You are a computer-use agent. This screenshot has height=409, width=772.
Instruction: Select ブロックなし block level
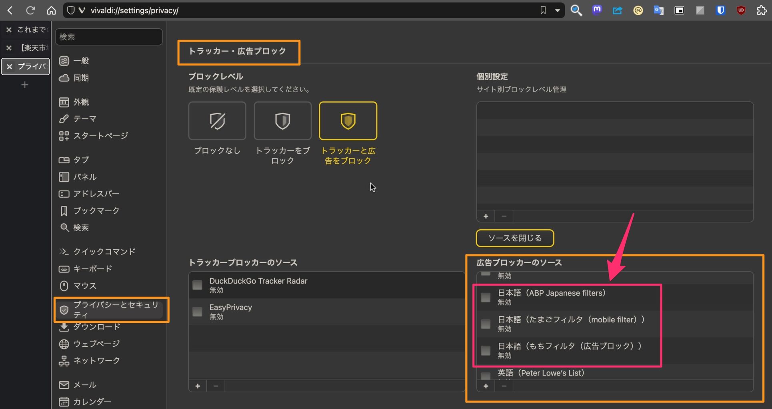pos(217,121)
